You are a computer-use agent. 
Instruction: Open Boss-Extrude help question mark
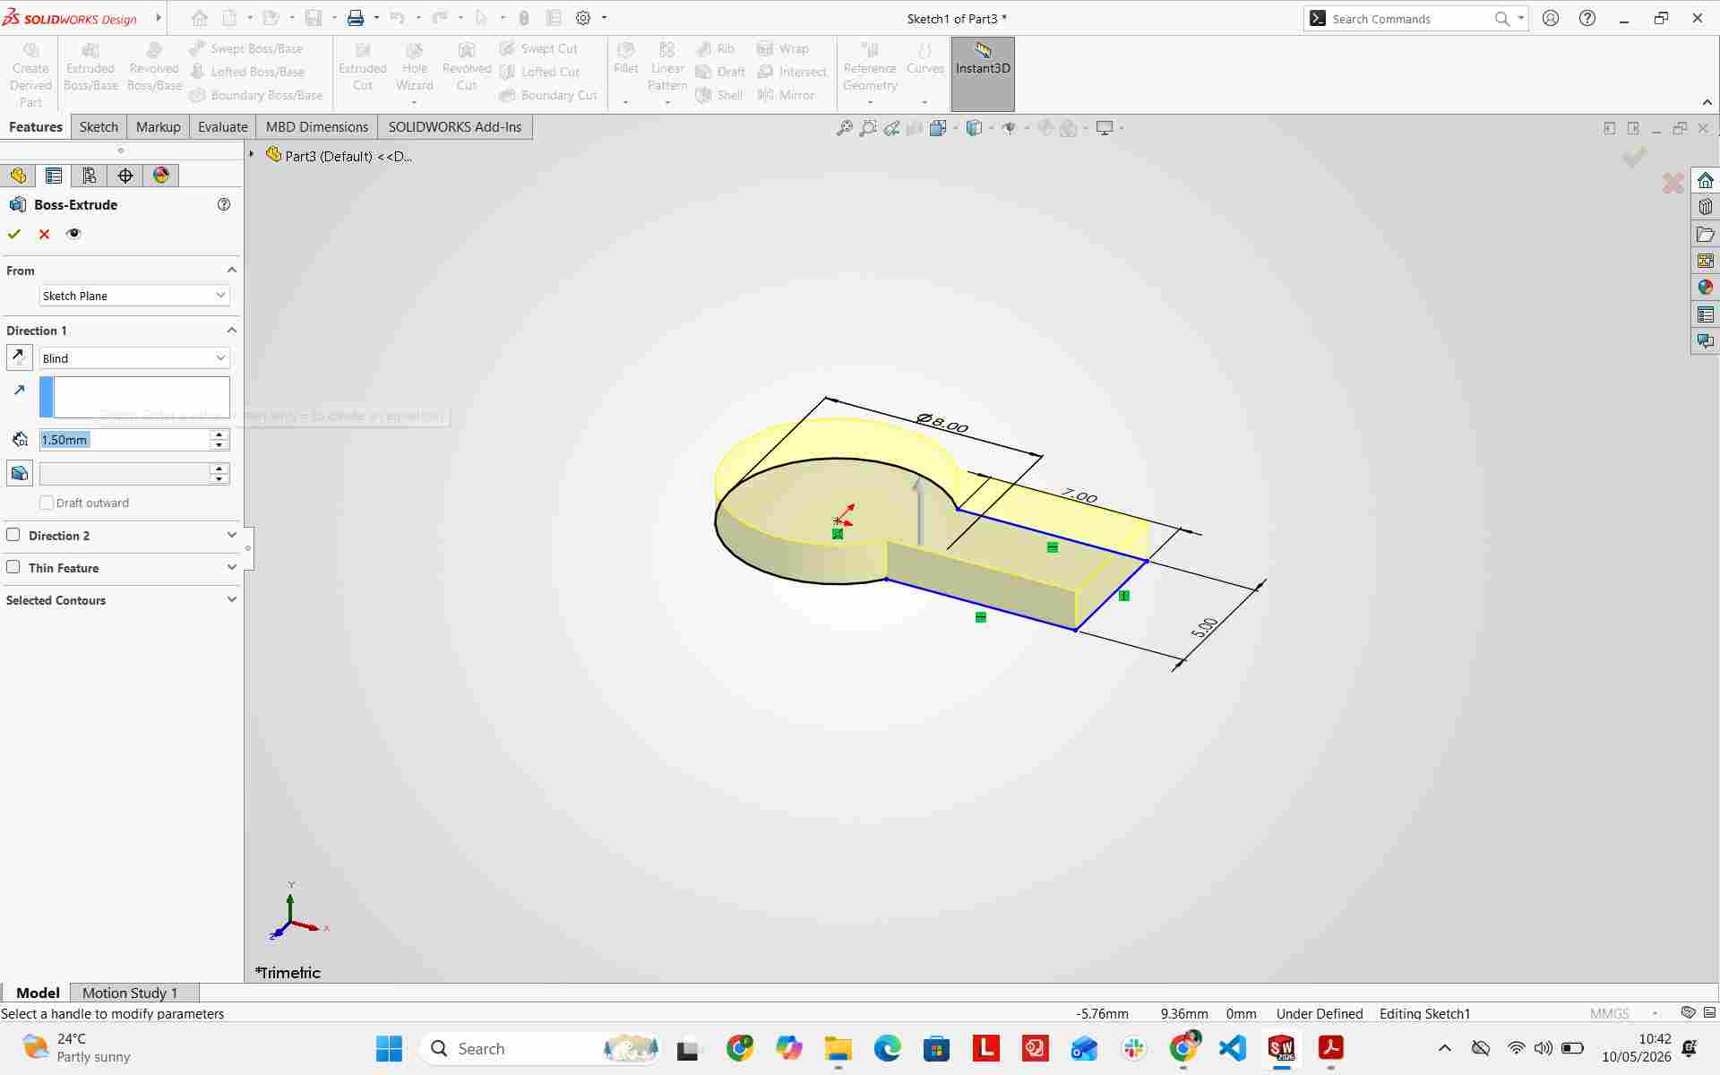tap(224, 204)
